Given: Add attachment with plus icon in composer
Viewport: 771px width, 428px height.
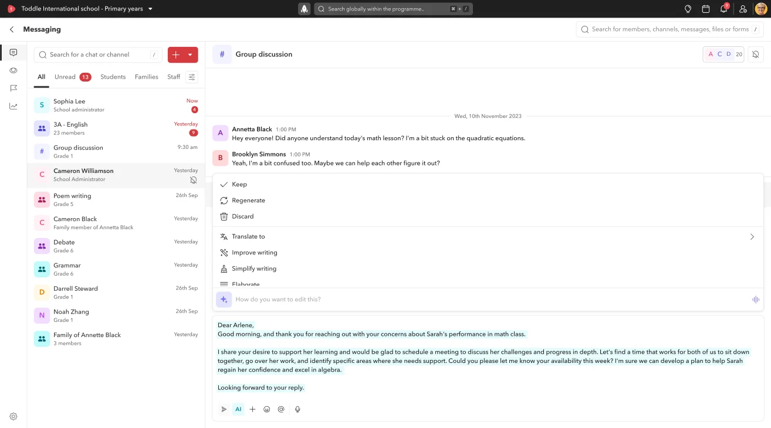Looking at the screenshot, I should click(252, 409).
